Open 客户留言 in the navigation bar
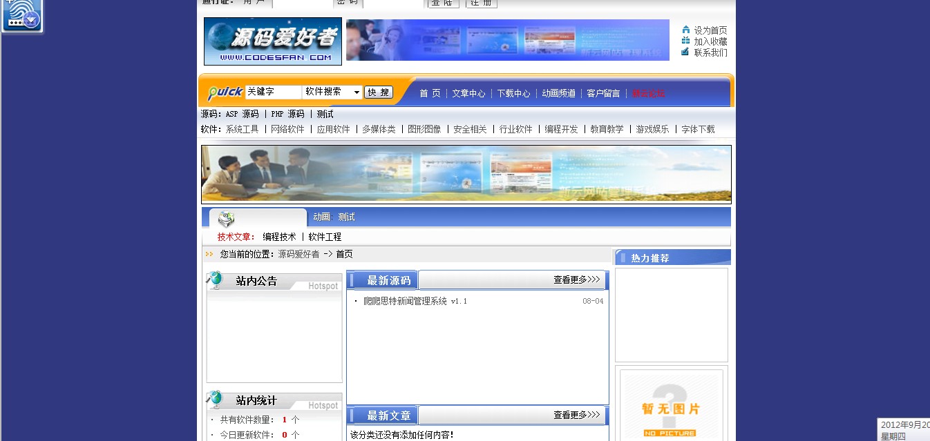Viewport: 930px width, 441px height. (603, 93)
